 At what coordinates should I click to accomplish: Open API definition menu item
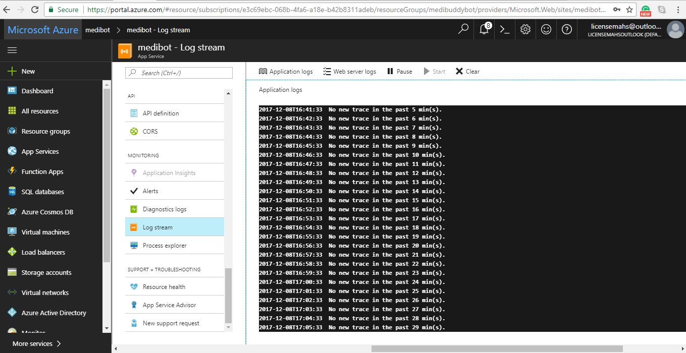pos(175,113)
